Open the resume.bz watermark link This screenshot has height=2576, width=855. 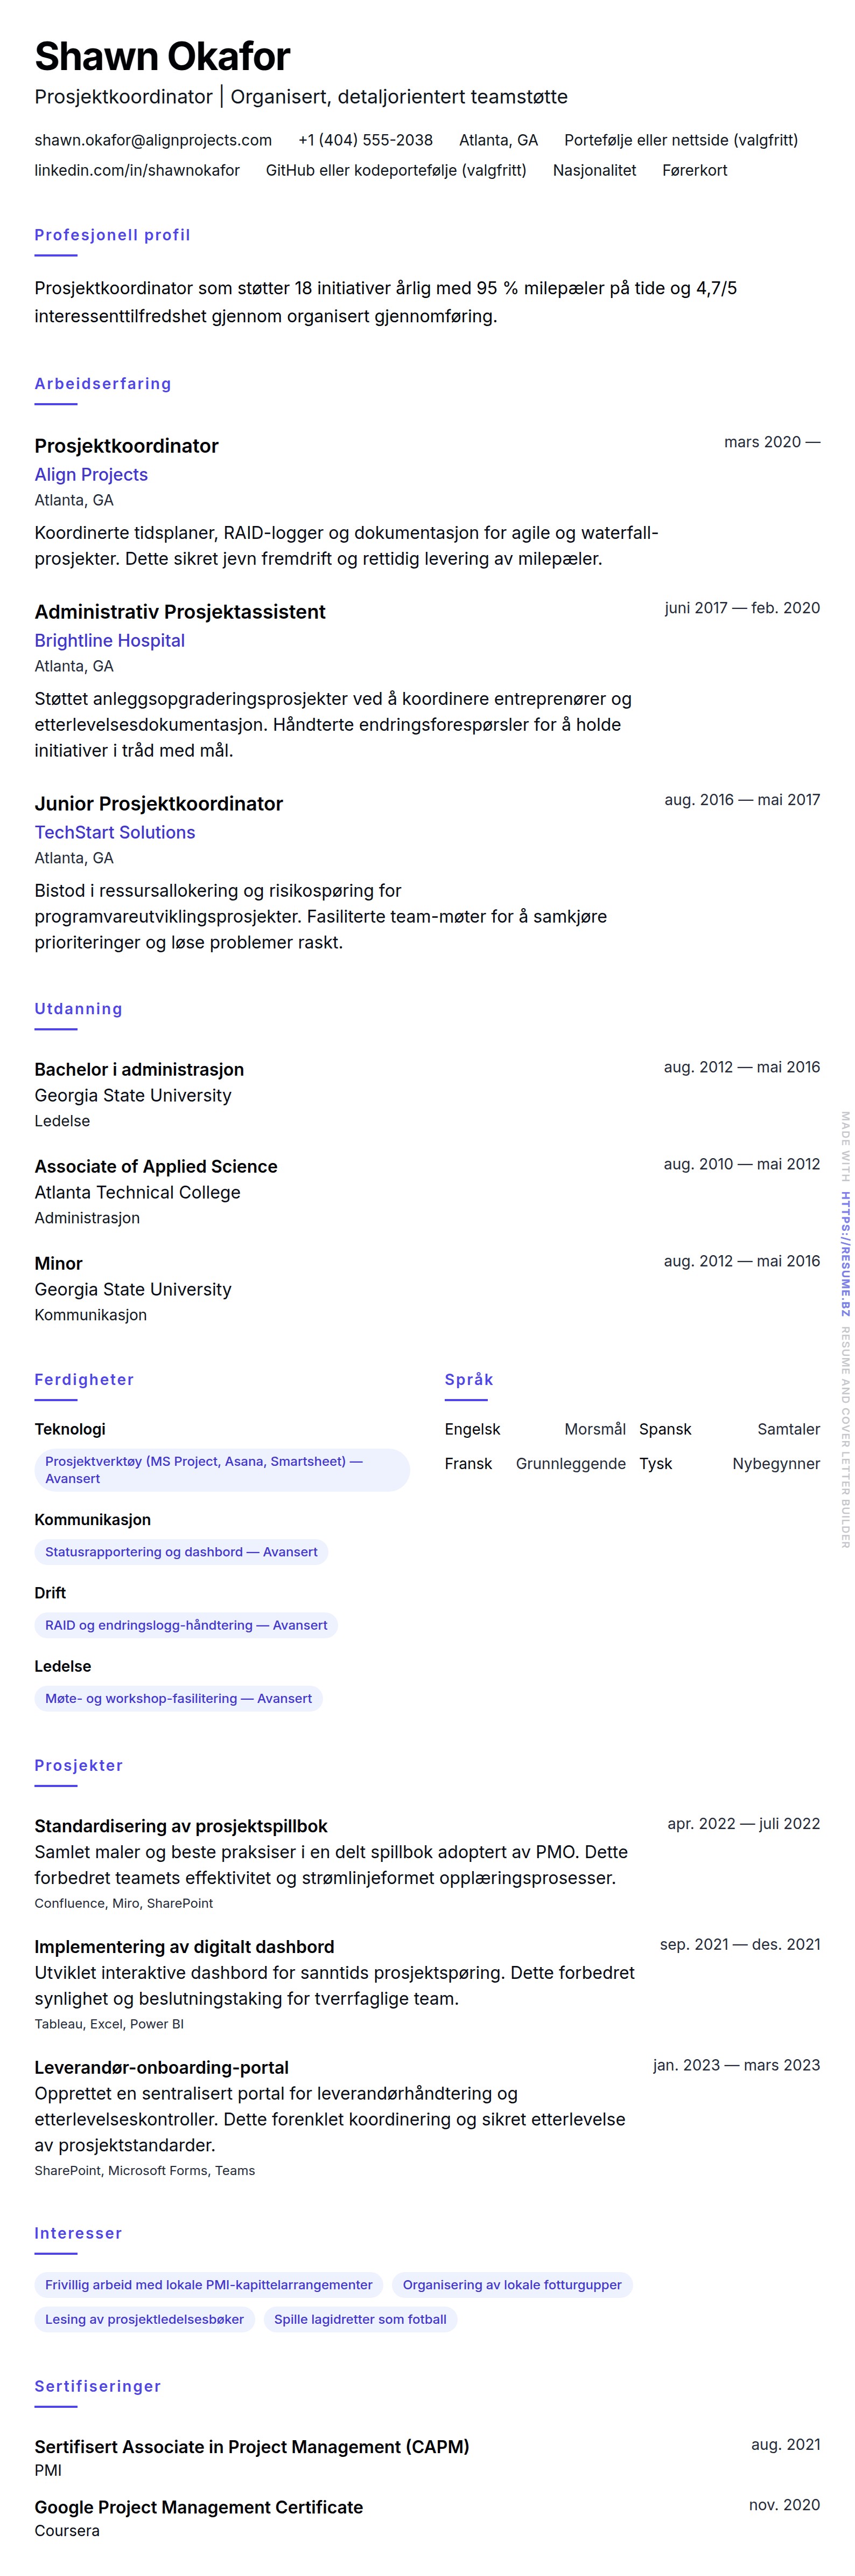click(845, 1252)
